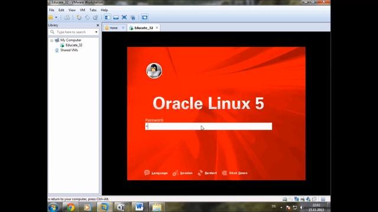Open Google Chrome from the taskbar
The height and width of the screenshot is (212, 378).
[x=70, y=207]
